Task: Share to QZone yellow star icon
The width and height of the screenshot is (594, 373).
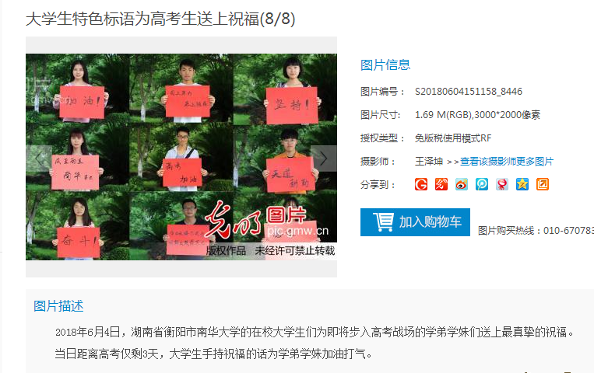Action: (522, 184)
